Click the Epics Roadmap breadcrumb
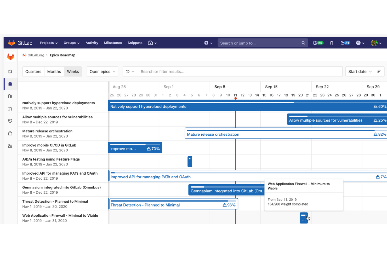Screen dimensions: 387x258 (62, 55)
